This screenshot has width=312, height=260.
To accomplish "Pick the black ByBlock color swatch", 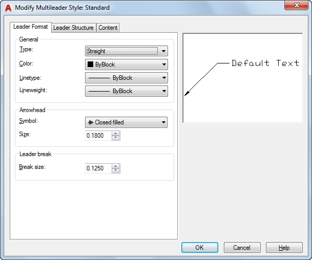I will 90,64.
